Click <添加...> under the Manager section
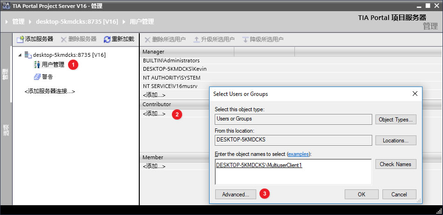443x215 pixels. pyautogui.click(x=154, y=95)
